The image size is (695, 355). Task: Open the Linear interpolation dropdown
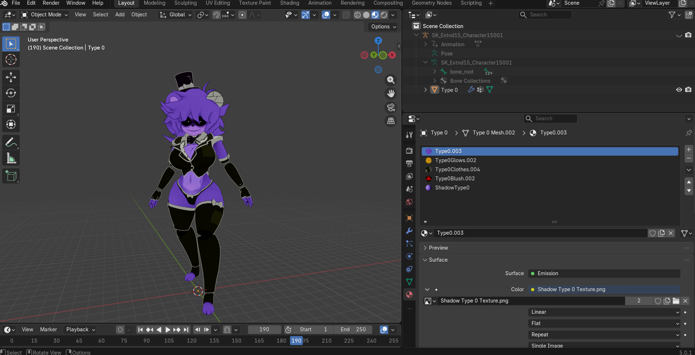pyautogui.click(x=604, y=312)
